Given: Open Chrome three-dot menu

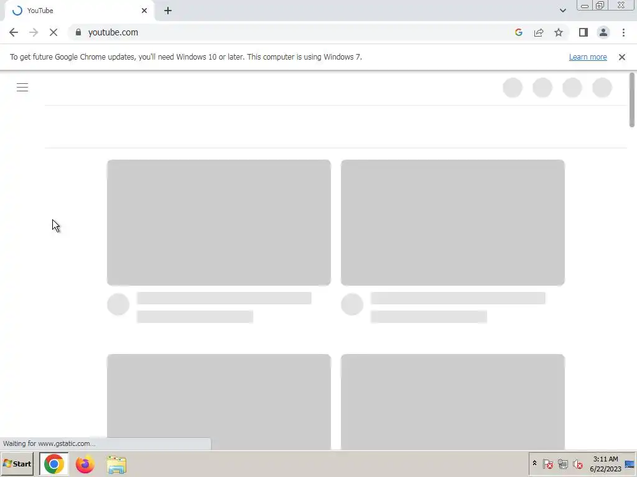Looking at the screenshot, I should [x=623, y=32].
